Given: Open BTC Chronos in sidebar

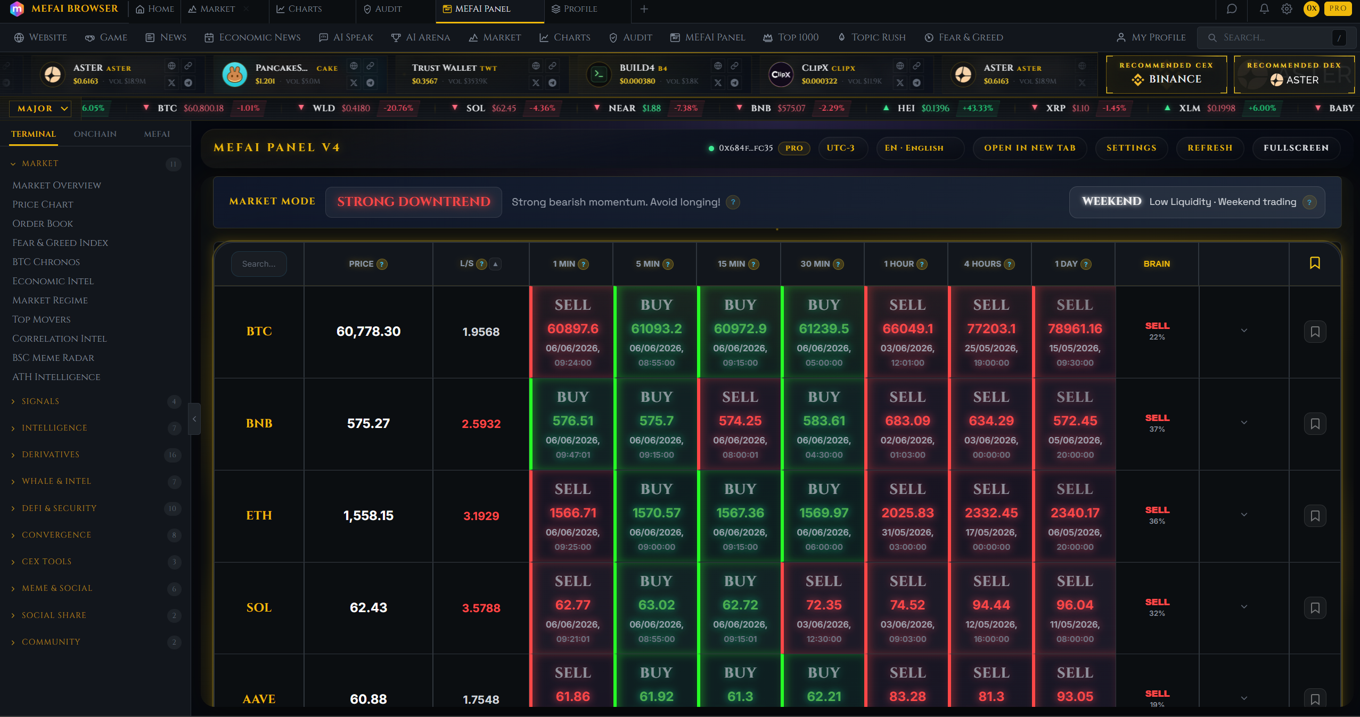Looking at the screenshot, I should (46, 262).
